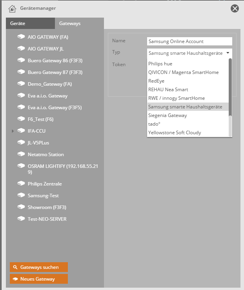The width and height of the screenshot is (244, 290).
Task: Click the Name input field
Action: (x=189, y=41)
